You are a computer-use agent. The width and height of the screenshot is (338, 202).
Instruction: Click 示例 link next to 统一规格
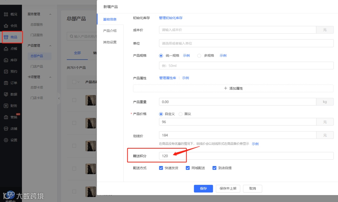(x=186, y=56)
